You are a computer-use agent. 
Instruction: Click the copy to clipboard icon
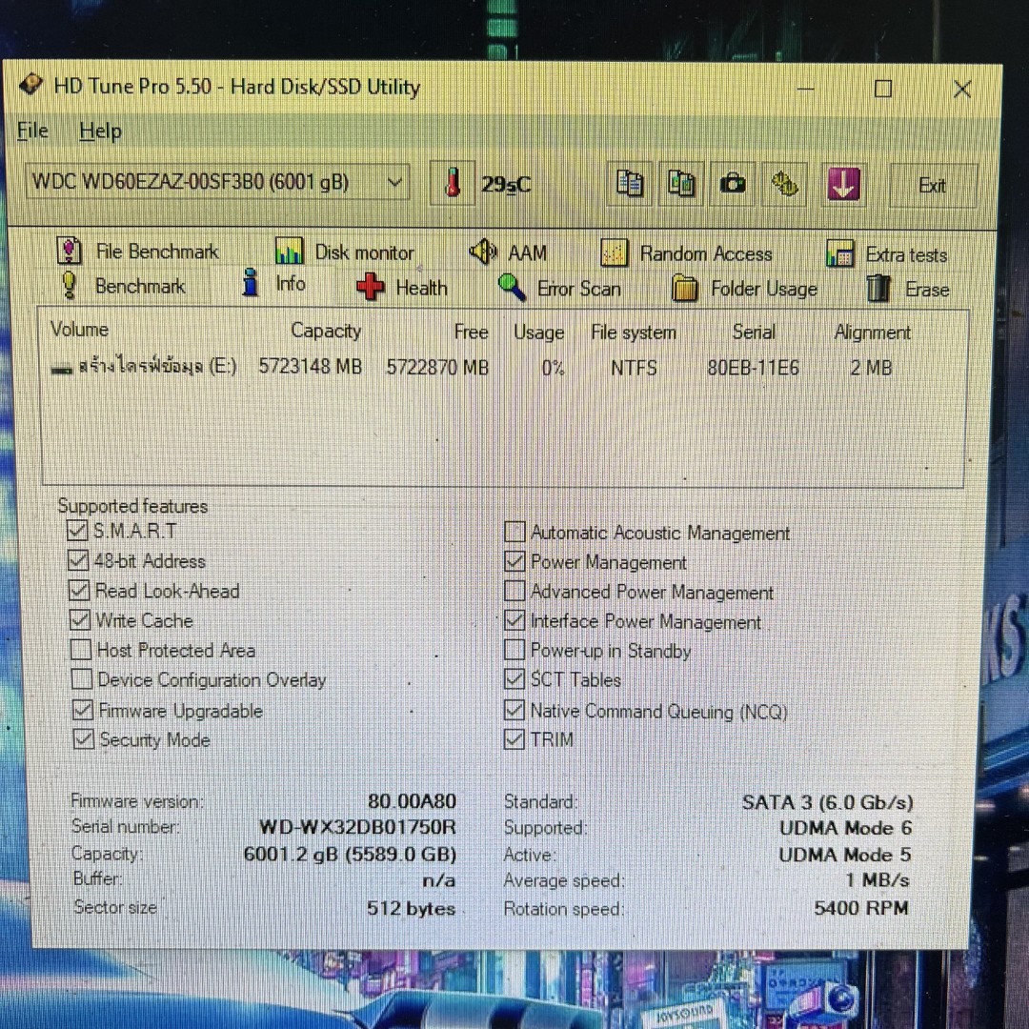(630, 183)
